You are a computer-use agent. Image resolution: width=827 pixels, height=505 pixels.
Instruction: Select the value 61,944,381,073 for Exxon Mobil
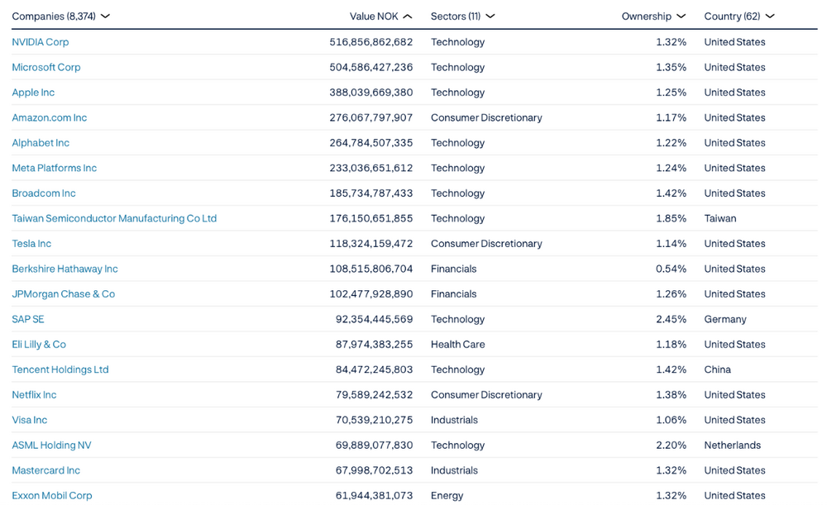pos(374,496)
